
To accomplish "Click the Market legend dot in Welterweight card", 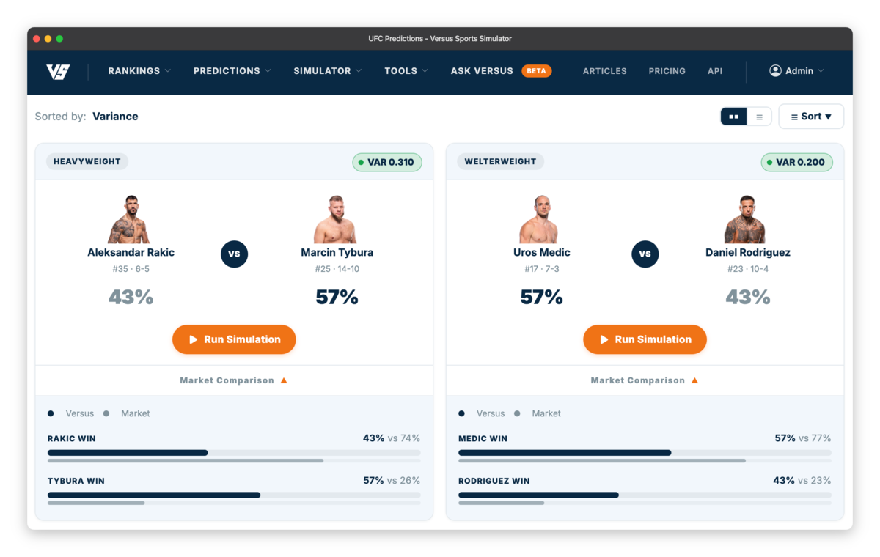I will [x=517, y=413].
